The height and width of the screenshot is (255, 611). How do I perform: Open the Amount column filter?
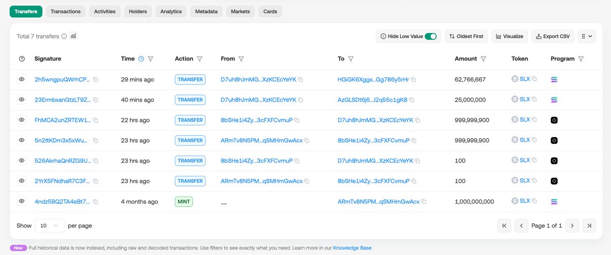[x=483, y=59]
